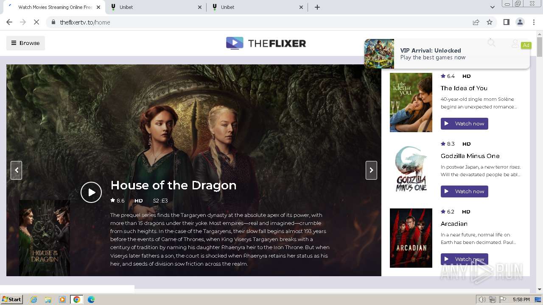Click the volume speaker tray icon
The width and height of the screenshot is (543, 305).
(482, 299)
